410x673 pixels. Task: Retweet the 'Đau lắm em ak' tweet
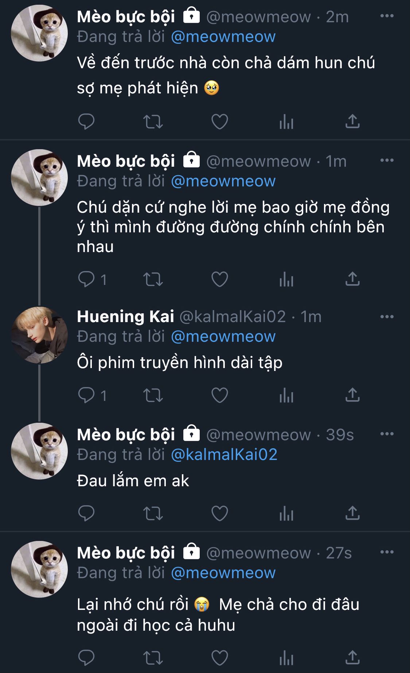tap(153, 514)
